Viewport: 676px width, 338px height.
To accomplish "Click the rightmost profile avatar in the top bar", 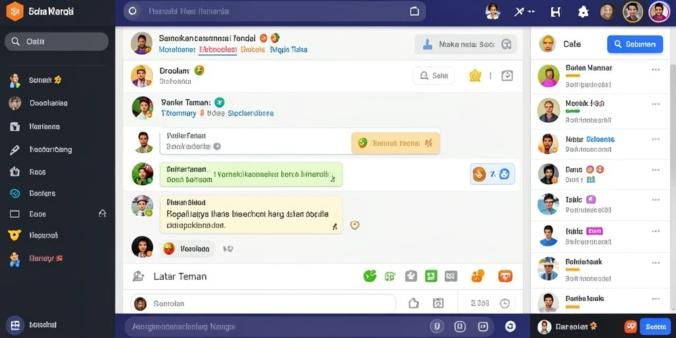I will (659, 12).
